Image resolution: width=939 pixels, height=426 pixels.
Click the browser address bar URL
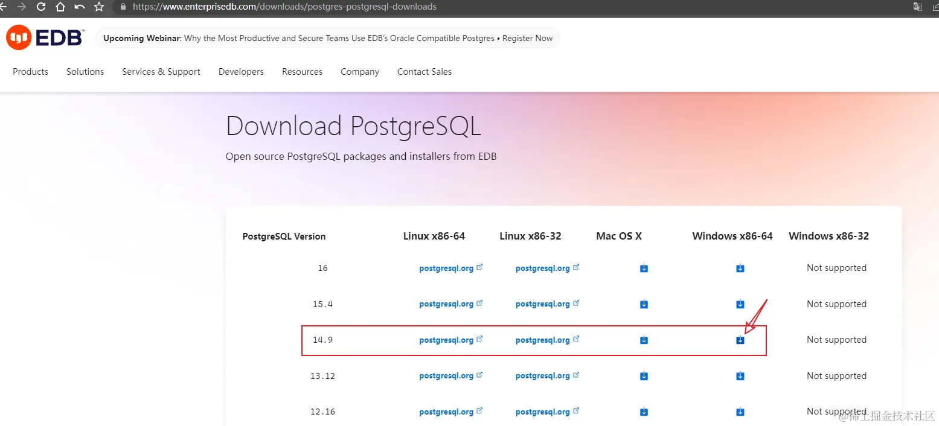click(x=284, y=7)
